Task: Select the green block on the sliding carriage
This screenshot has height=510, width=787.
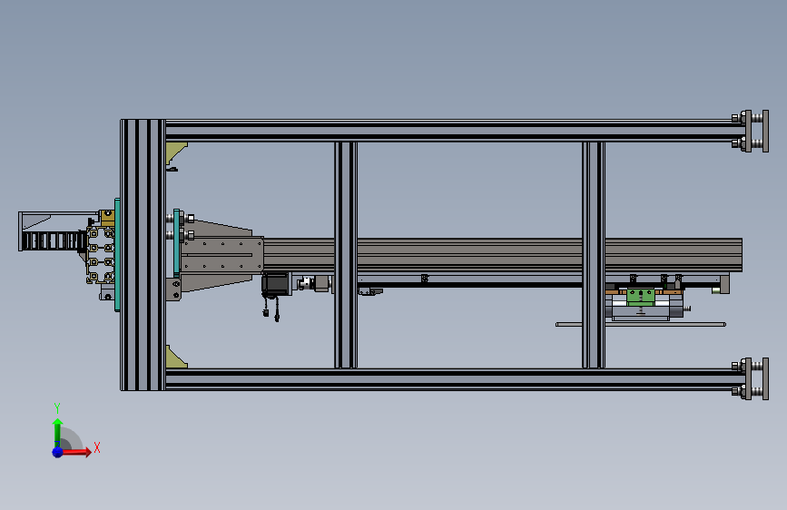Action: click(641, 297)
